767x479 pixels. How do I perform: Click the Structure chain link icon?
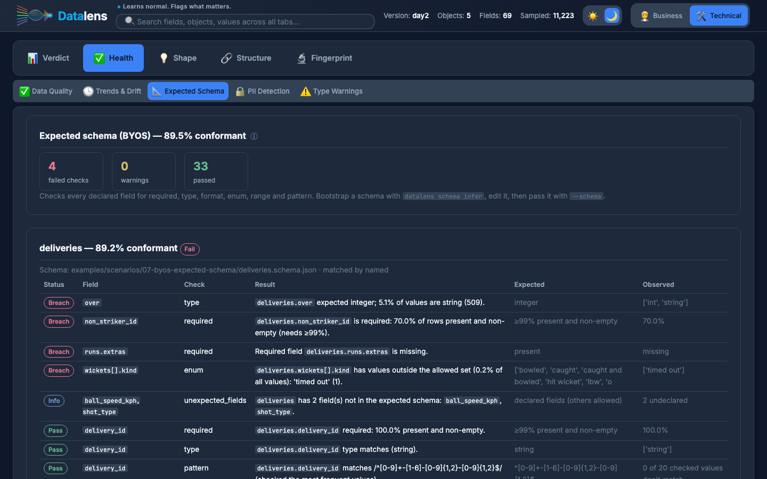coord(226,58)
